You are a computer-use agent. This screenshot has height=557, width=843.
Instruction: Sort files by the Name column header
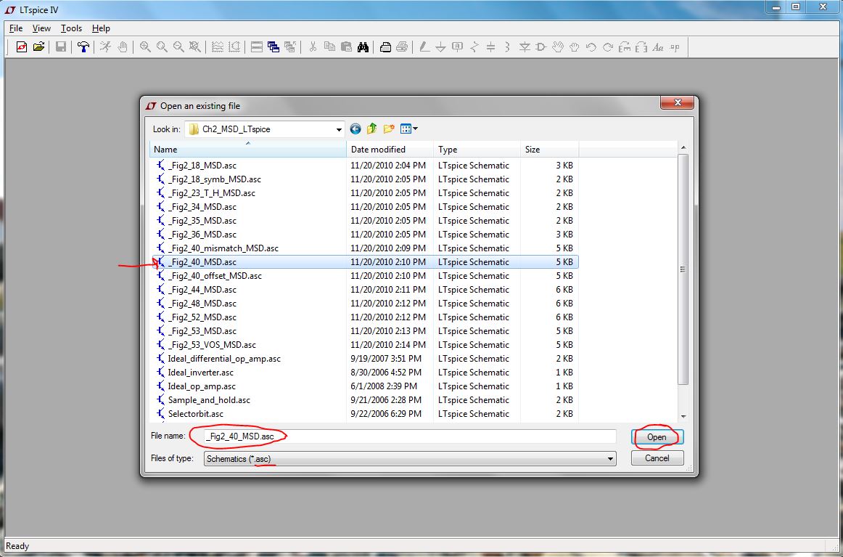(248, 150)
